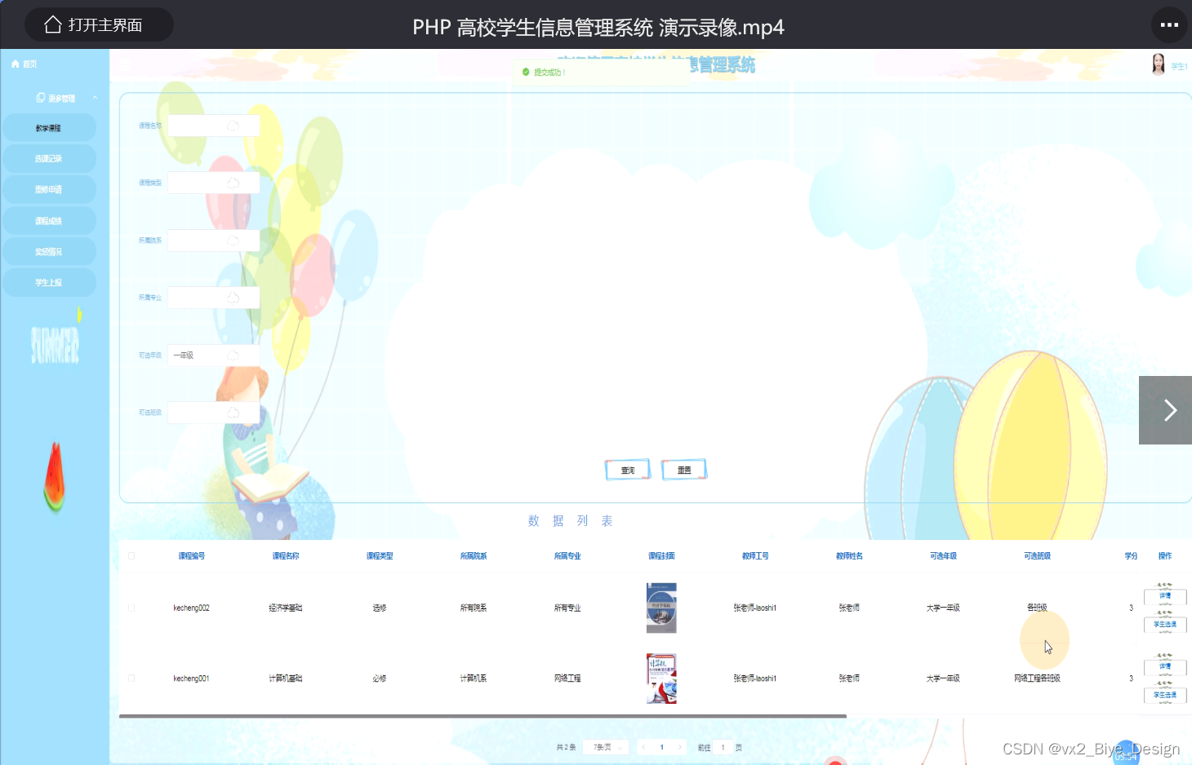Image resolution: width=1192 pixels, height=765 pixels.
Task: Open 学生上报 in the sidebar
Action: [x=49, y=283]
